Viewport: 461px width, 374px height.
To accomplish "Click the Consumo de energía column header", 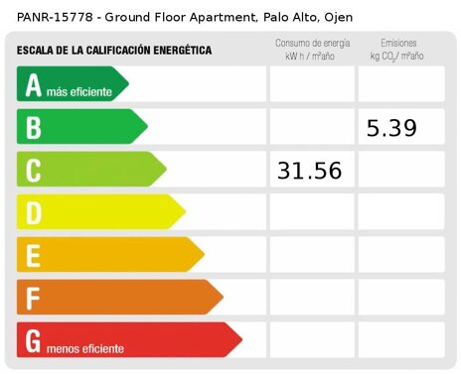I will tap(312, 50).
